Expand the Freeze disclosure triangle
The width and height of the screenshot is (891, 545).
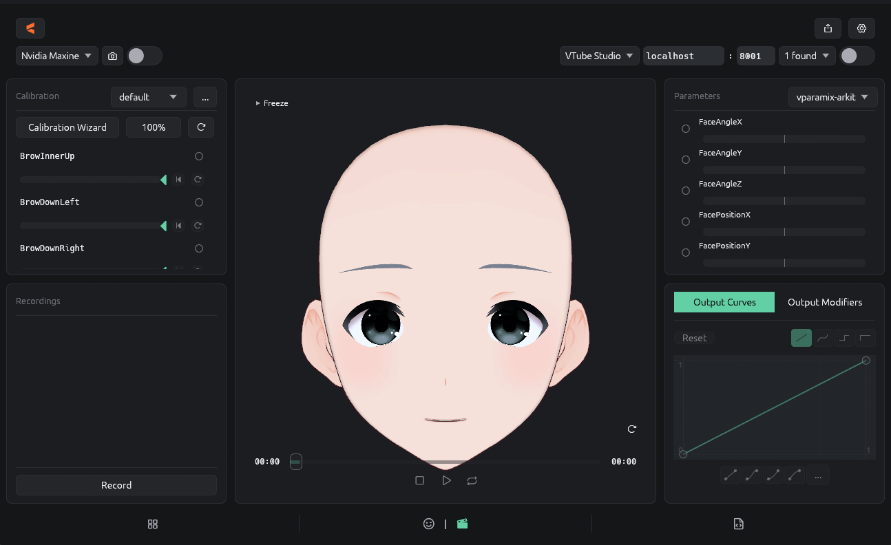(x=258, y=103)
